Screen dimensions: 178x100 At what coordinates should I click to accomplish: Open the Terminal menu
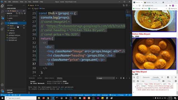pos(35,2)
